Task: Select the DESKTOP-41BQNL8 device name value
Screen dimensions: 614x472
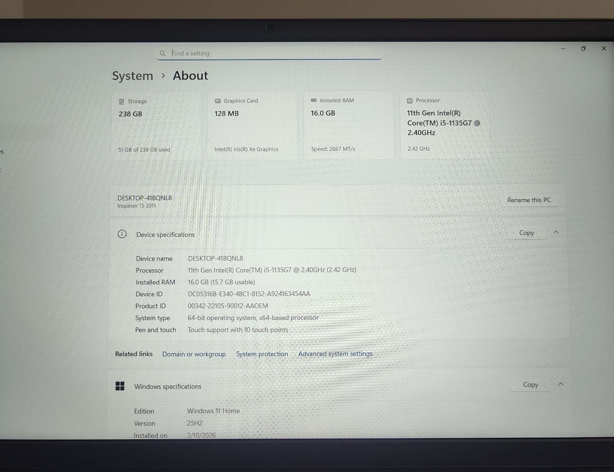Action: point(215,258)
